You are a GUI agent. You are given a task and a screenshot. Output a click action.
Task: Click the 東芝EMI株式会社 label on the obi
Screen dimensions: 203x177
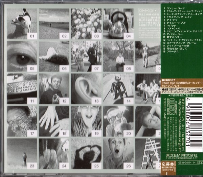pyautogui.click(x=182, y=155)
